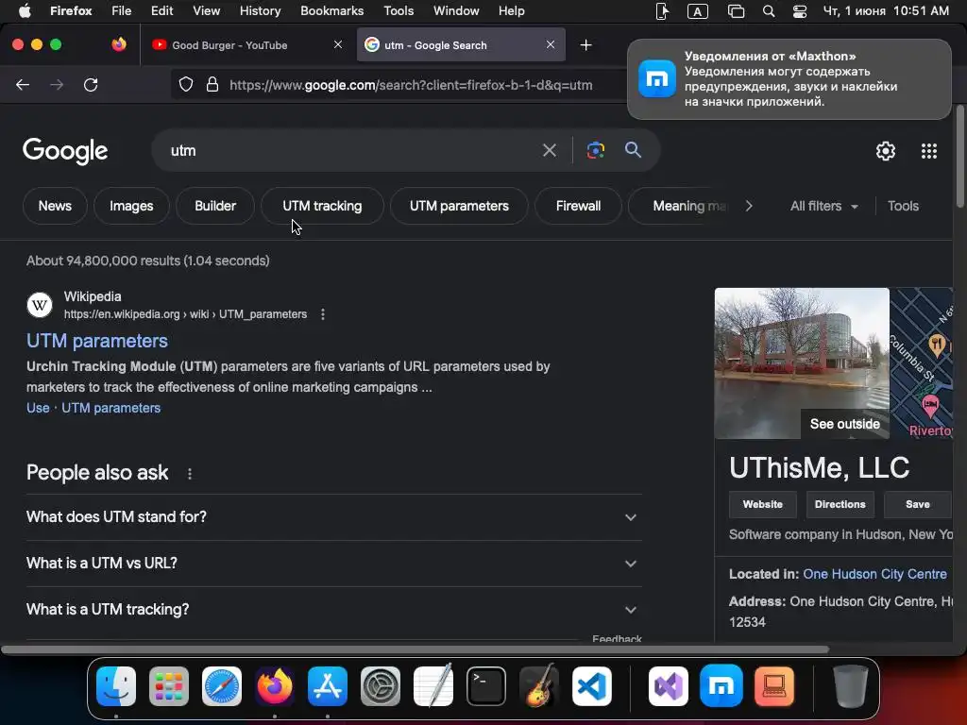Open Control Center in menu bar
The width and height of the screenshot is (967, 725).
(x=800, y=11)
